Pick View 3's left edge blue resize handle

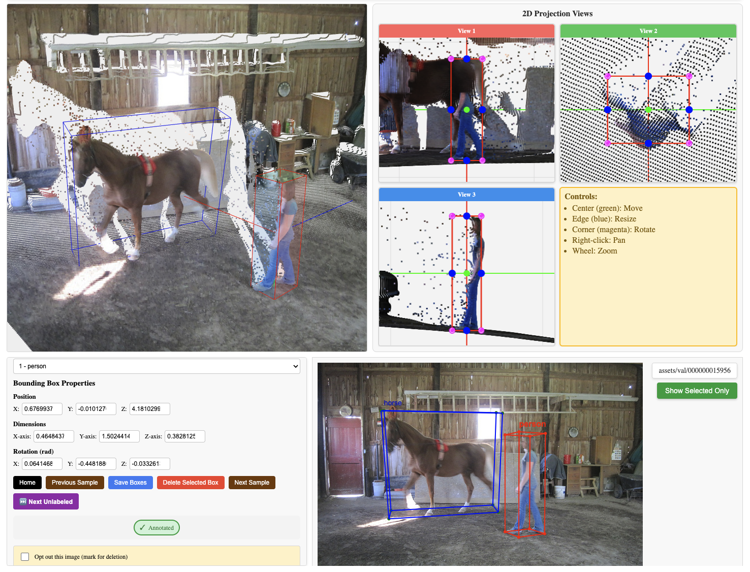tap(452, 273)
